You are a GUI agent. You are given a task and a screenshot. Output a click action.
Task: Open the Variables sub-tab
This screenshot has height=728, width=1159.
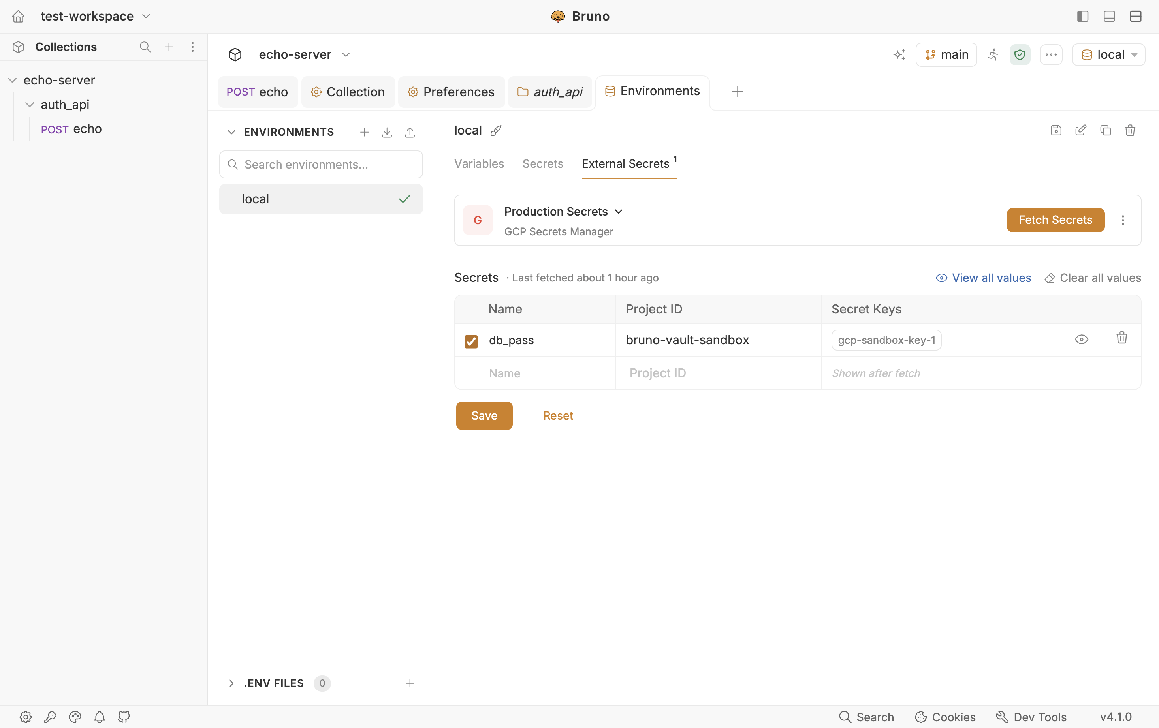[x=479, y=163]
